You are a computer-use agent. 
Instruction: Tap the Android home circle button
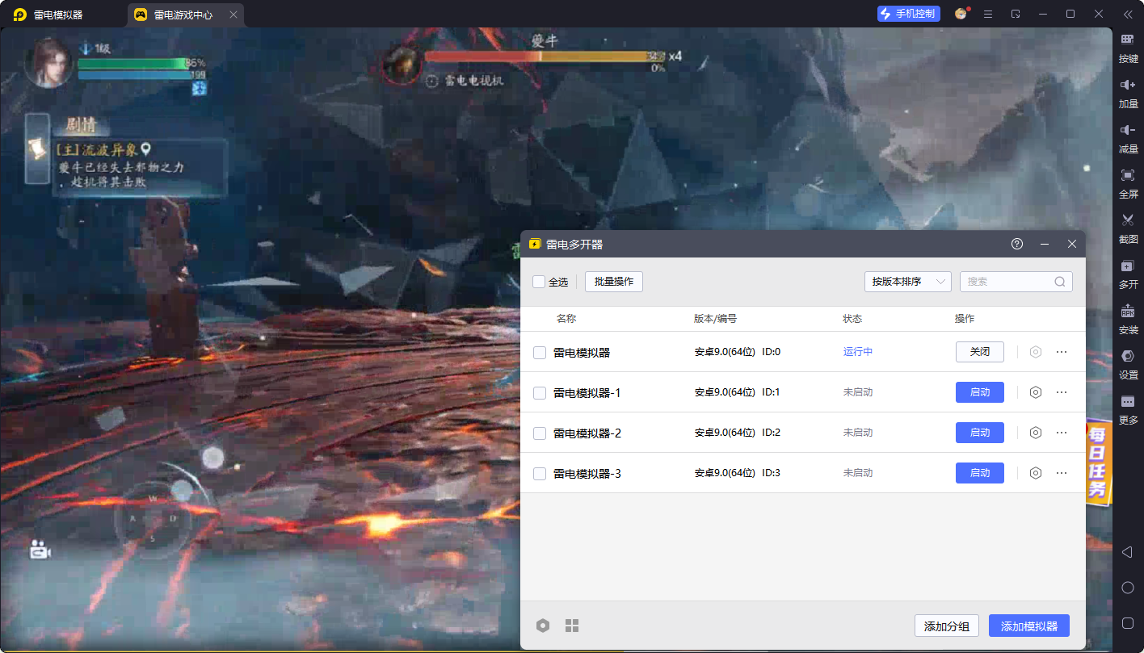(x=1128, y=588)
